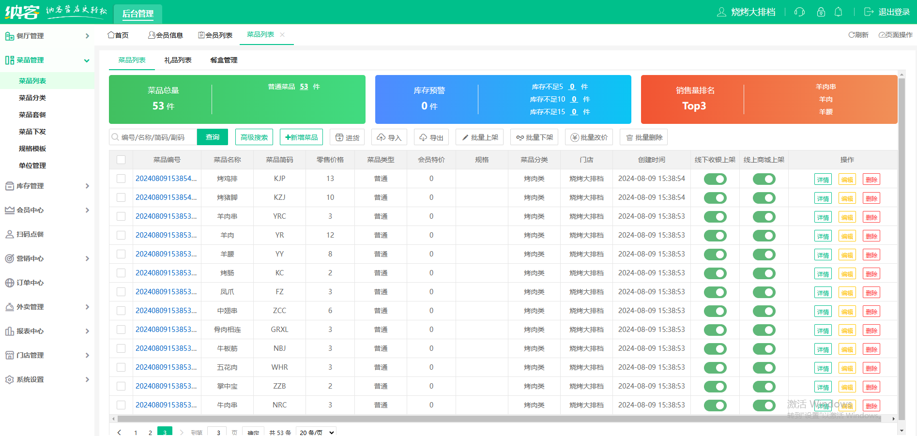Screen dimensions: 917x436
Task: Tick the select-all checkbox in table header
Action: [x=121, y=160]
